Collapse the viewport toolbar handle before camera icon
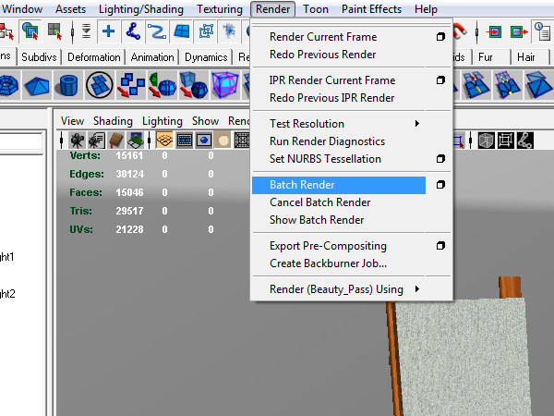Image resolution: width=554 pixels, height=416 pixels. click(62, 141)
